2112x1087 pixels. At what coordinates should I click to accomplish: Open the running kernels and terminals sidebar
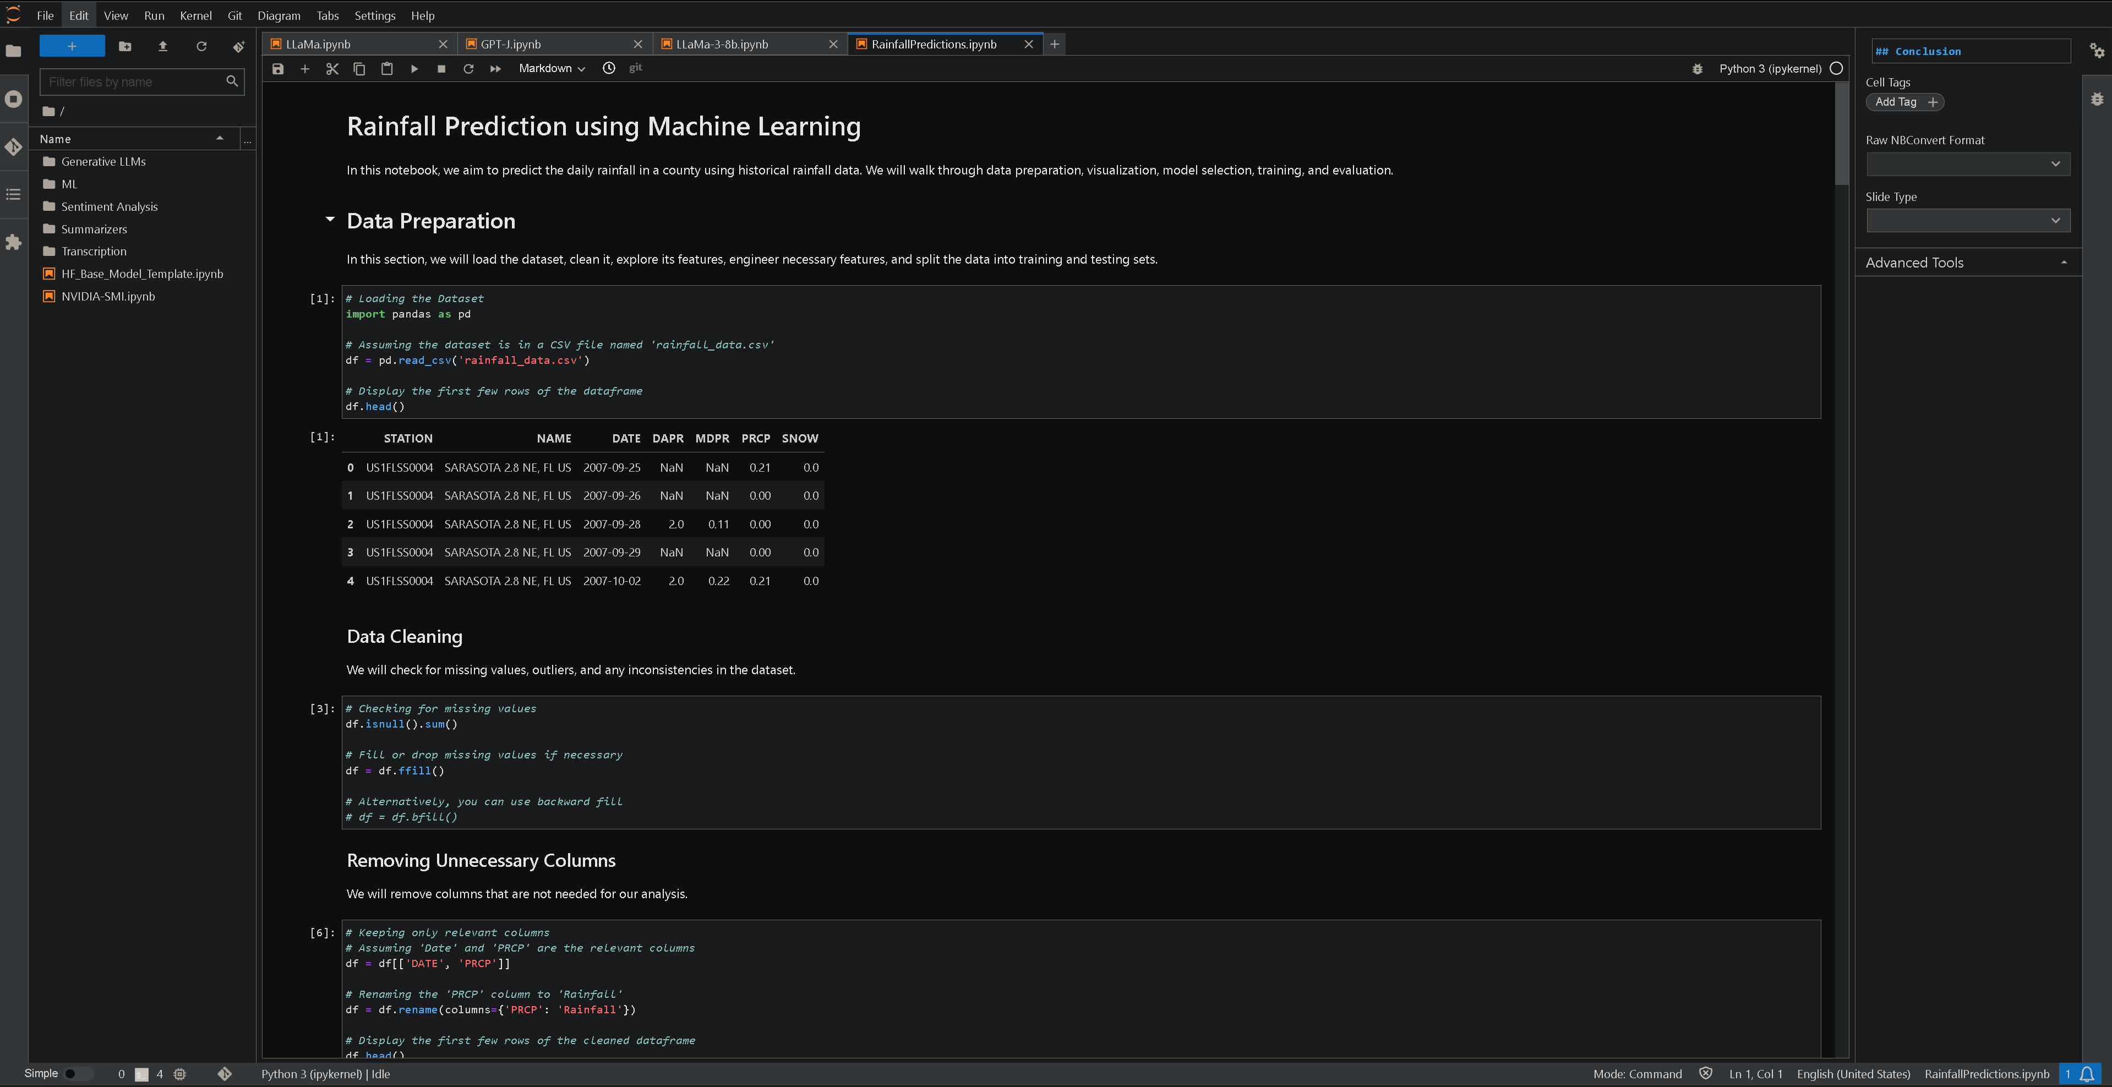click(x=13, y=99)
